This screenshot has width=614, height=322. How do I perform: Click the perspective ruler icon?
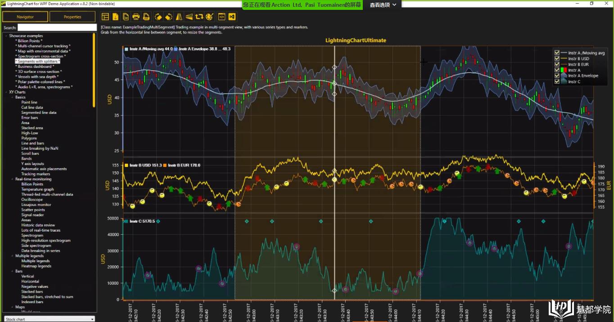point(189,17)
